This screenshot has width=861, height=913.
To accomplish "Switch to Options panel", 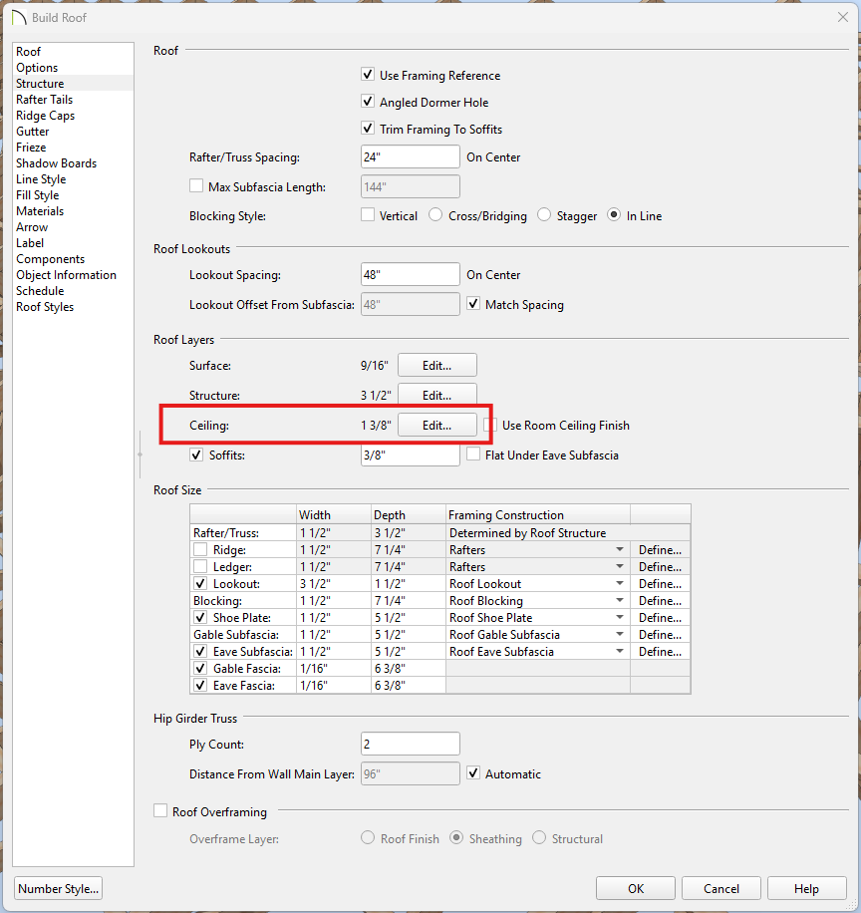I will (37, 68).
